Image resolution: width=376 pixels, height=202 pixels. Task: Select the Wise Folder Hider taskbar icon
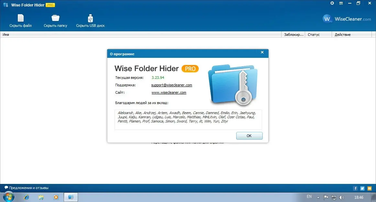point(71,197)
